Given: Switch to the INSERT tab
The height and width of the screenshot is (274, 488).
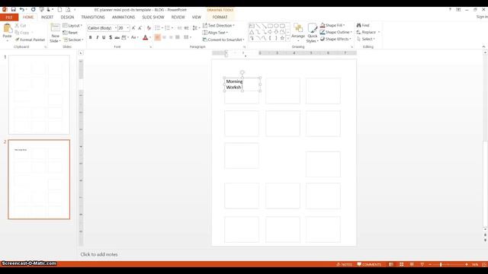Looking at the screenshot, I should click(x=47, y=17).
